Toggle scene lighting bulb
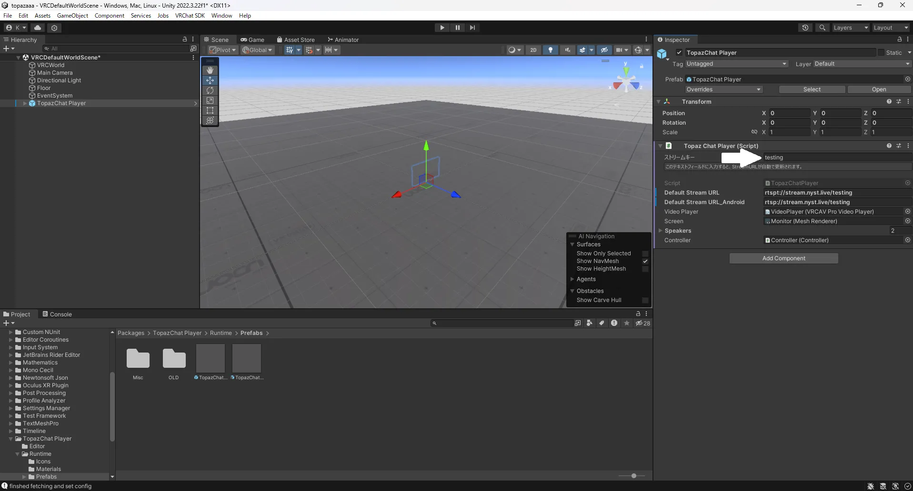The height and width of the screenshot is (491, 913). click(551, 50)
